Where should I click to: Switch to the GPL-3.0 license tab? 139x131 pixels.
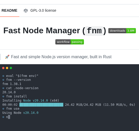(x=40, y=10)
